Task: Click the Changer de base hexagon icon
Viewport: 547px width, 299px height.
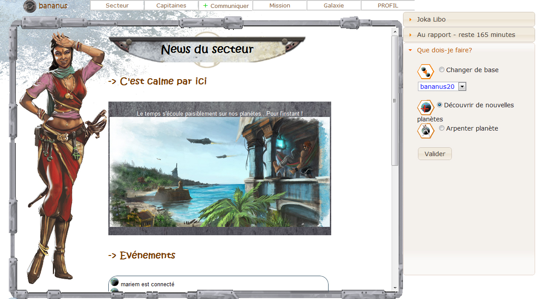Action: [x=425, y=72]
